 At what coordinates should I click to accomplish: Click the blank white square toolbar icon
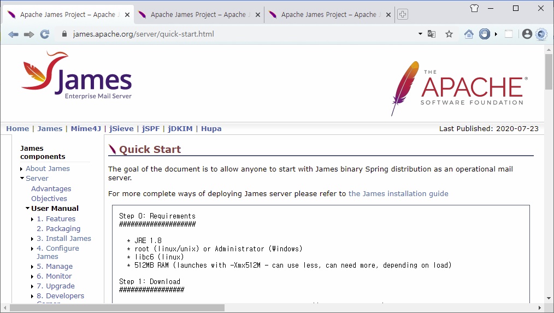509,34
